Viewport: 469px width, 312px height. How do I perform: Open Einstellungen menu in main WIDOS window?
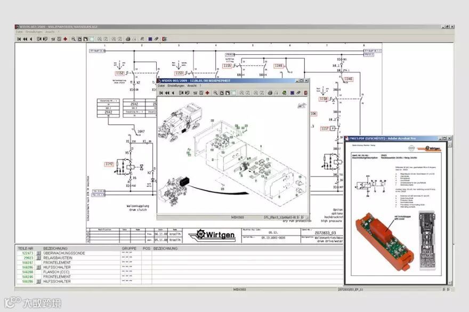[34, 32]
